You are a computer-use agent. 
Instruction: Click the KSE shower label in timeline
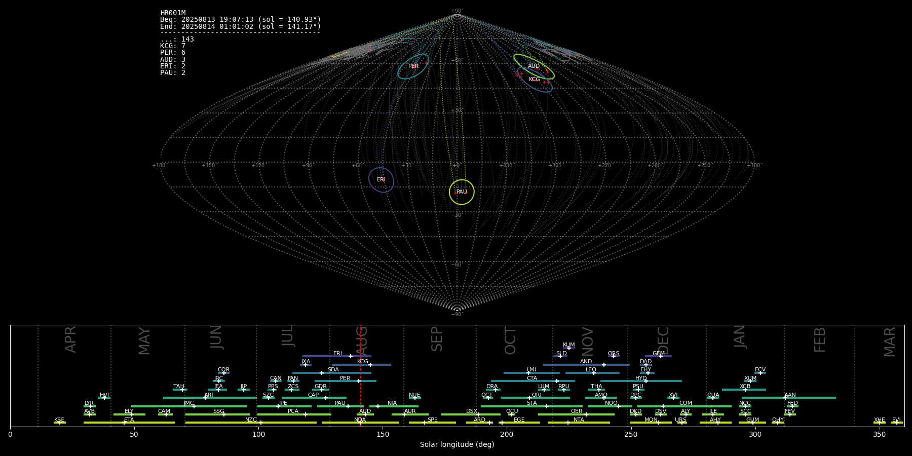tap(59, 420)
